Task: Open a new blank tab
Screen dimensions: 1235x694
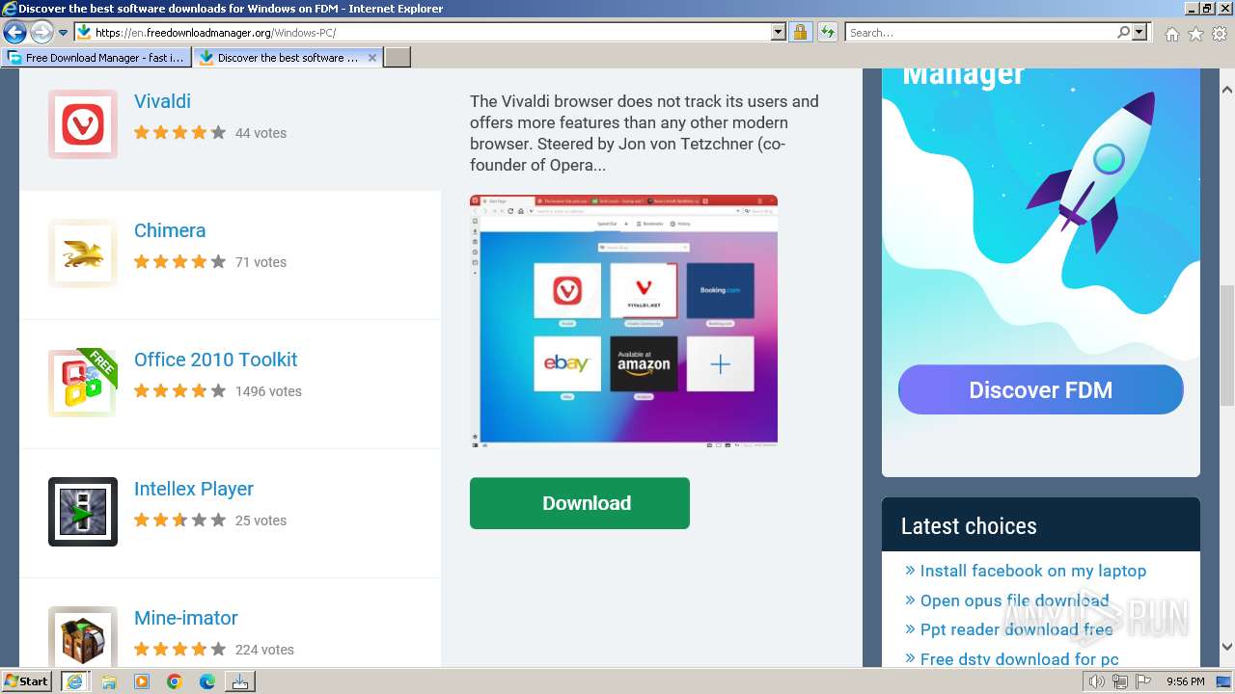Action: 398,58
